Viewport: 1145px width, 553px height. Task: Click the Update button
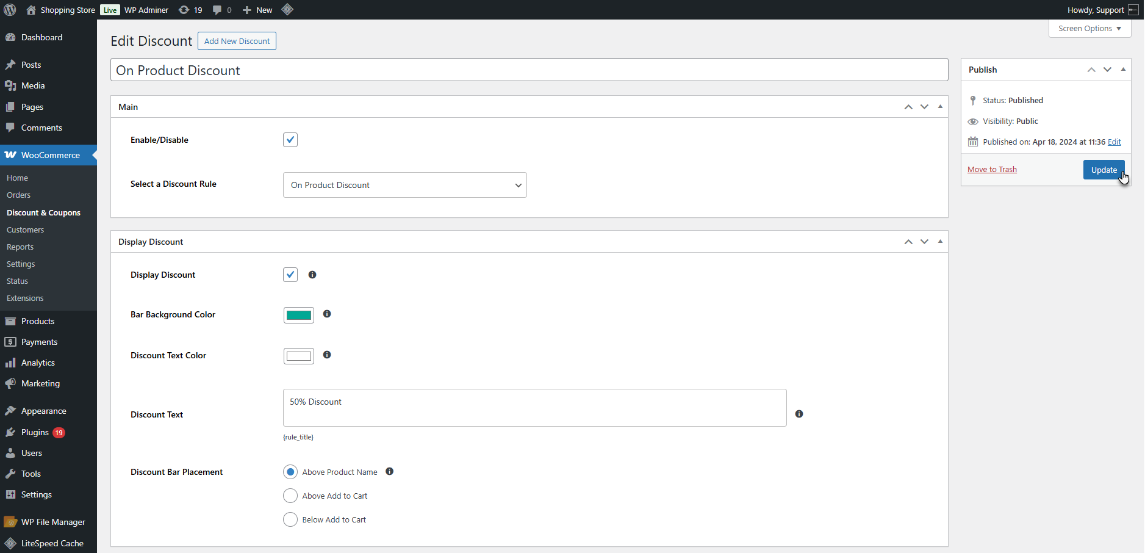click(x=1104, y=170)
